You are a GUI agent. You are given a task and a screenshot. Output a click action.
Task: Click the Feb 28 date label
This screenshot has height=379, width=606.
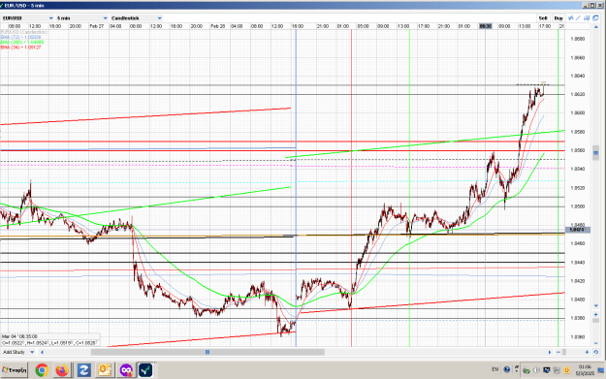coord(217,26)
